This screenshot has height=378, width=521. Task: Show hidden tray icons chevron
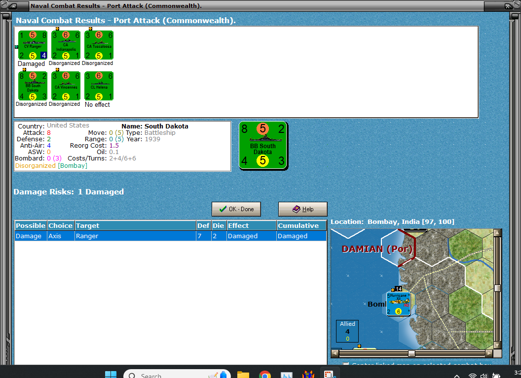pos(457,376)
